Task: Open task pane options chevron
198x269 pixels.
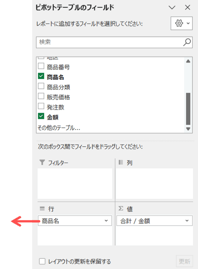Action: click(x=172, y=8)
